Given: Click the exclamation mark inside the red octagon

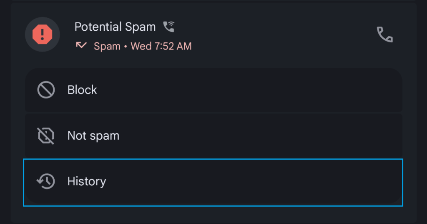Looking at the screenshot, I should (x=42, y=34).
